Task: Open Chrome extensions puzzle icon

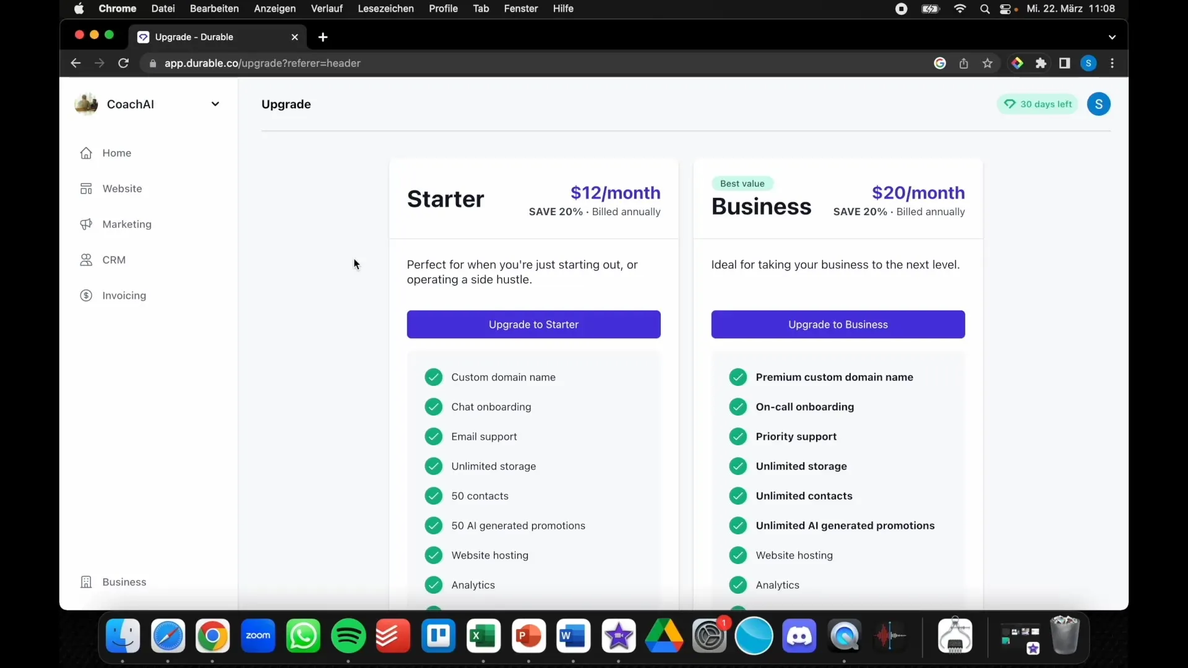Action: point(1041,63)
